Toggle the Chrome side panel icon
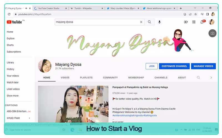 pos(207,14)
